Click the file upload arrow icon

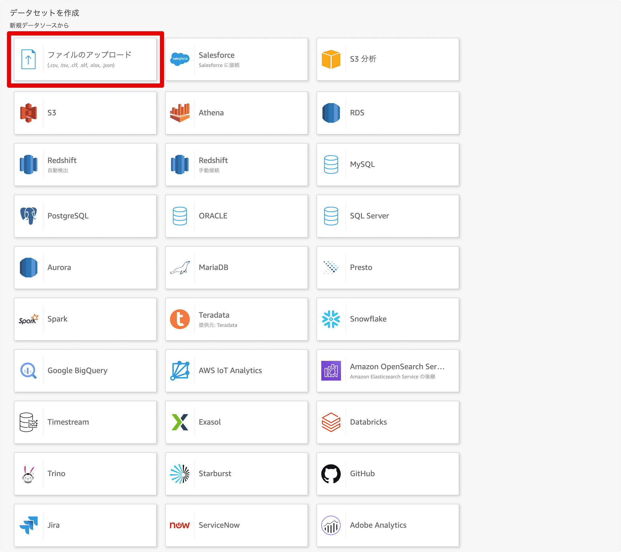pos(28,59)
